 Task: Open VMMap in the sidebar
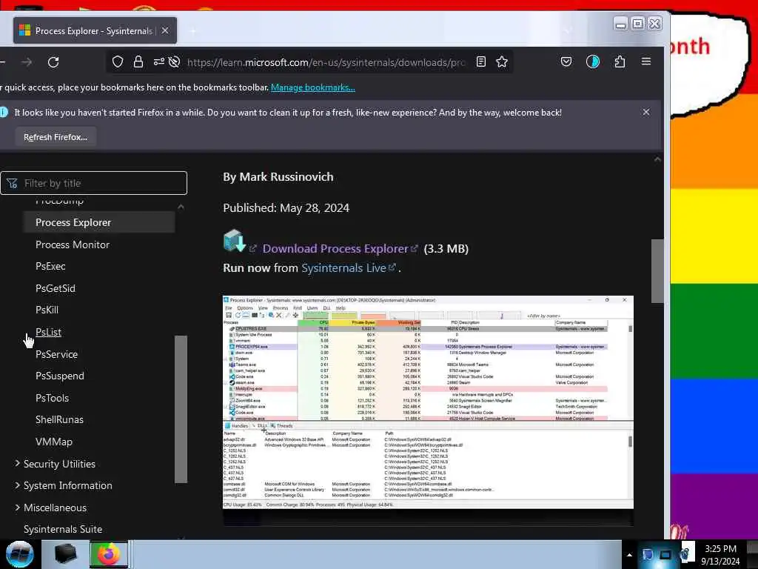53,442
